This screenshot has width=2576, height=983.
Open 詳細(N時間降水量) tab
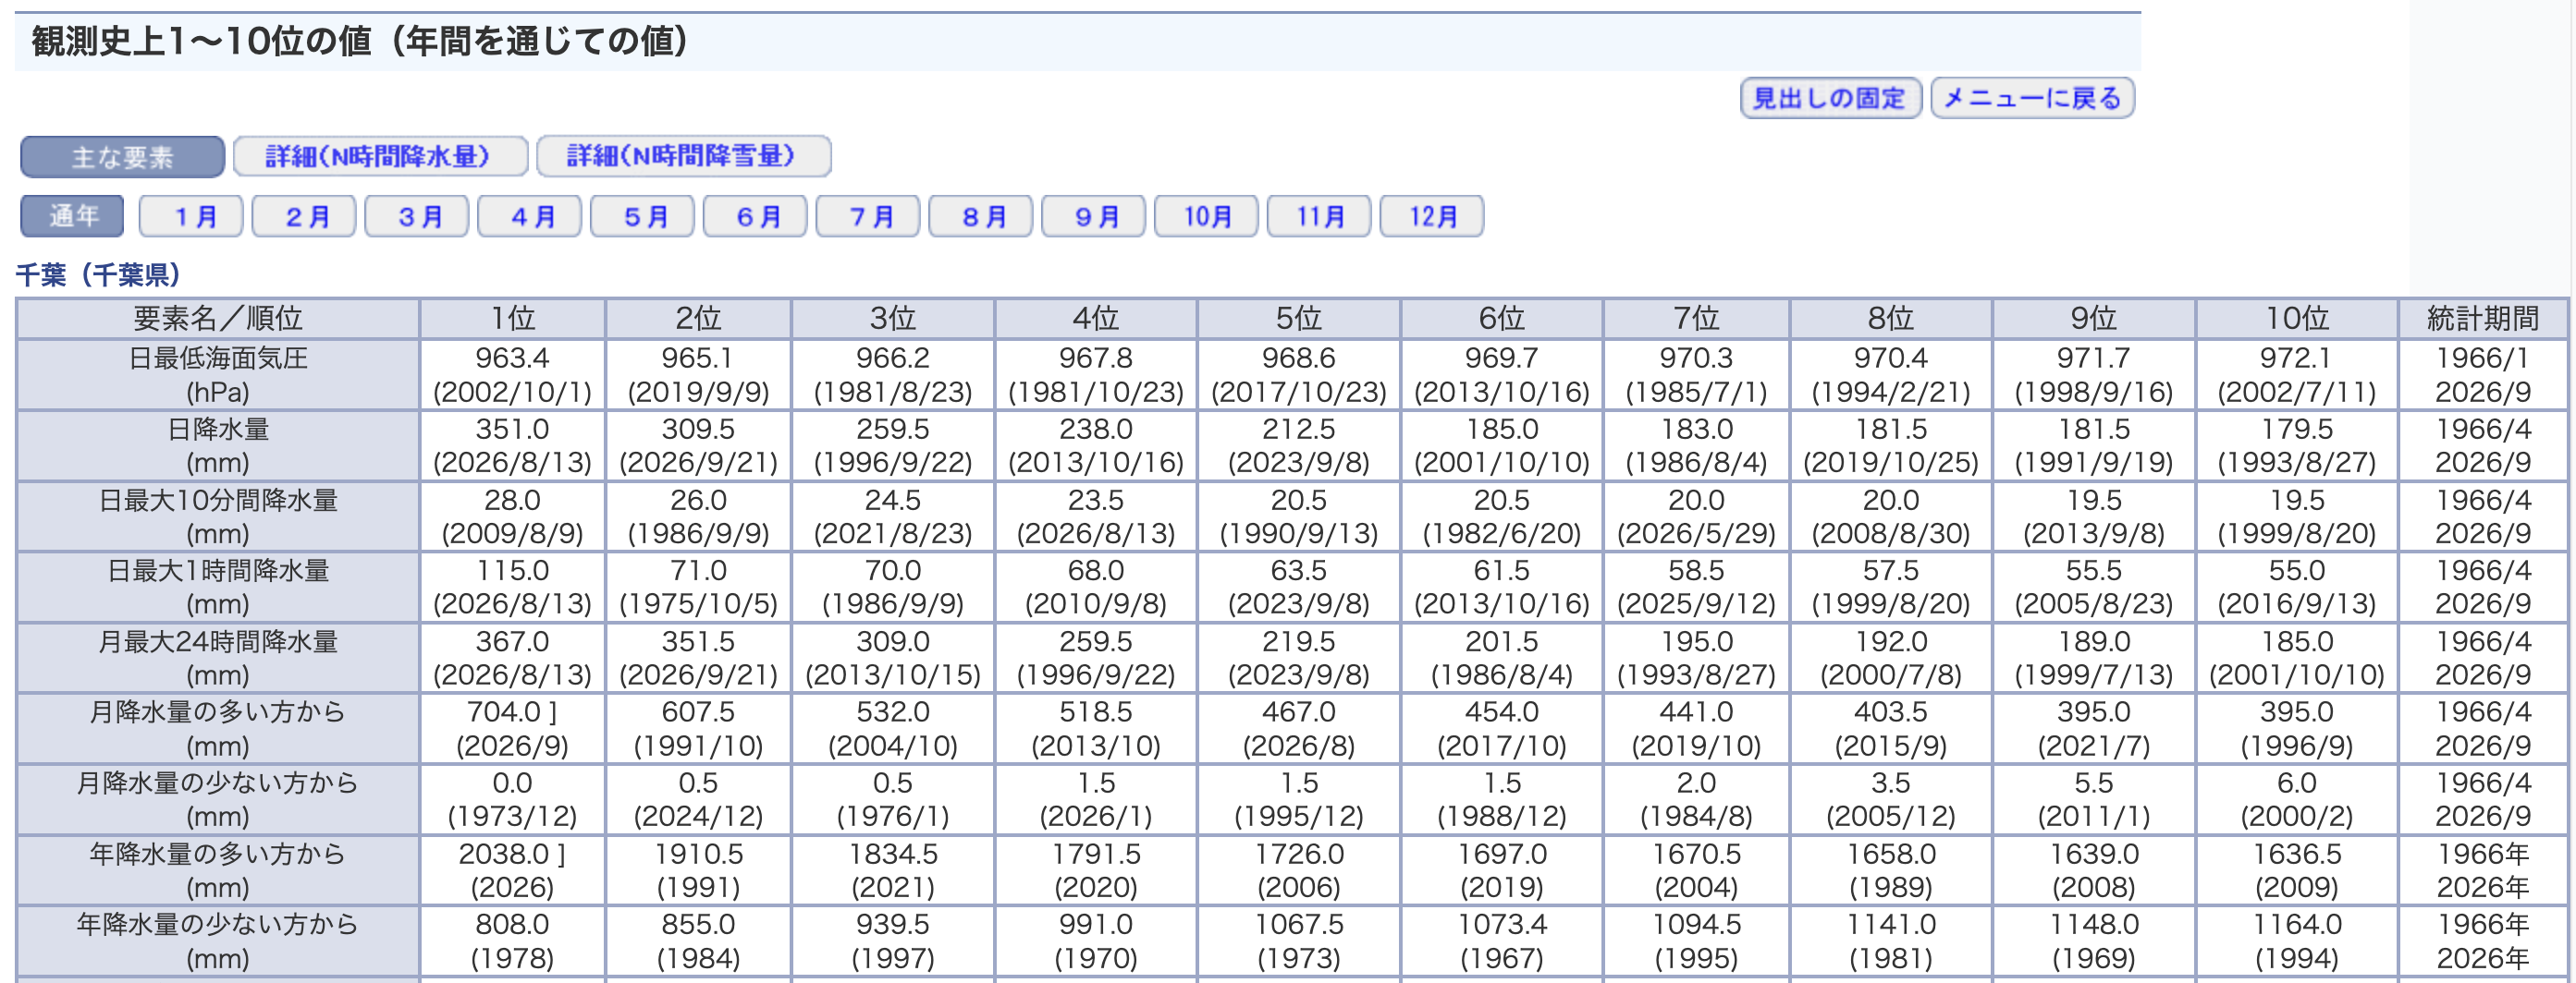pos(380,157)
